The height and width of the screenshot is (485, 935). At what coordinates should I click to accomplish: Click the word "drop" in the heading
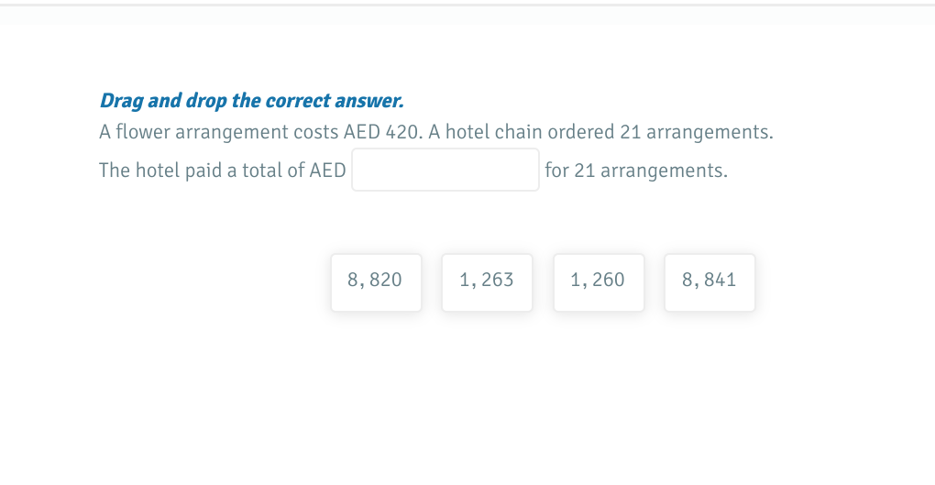206,100
